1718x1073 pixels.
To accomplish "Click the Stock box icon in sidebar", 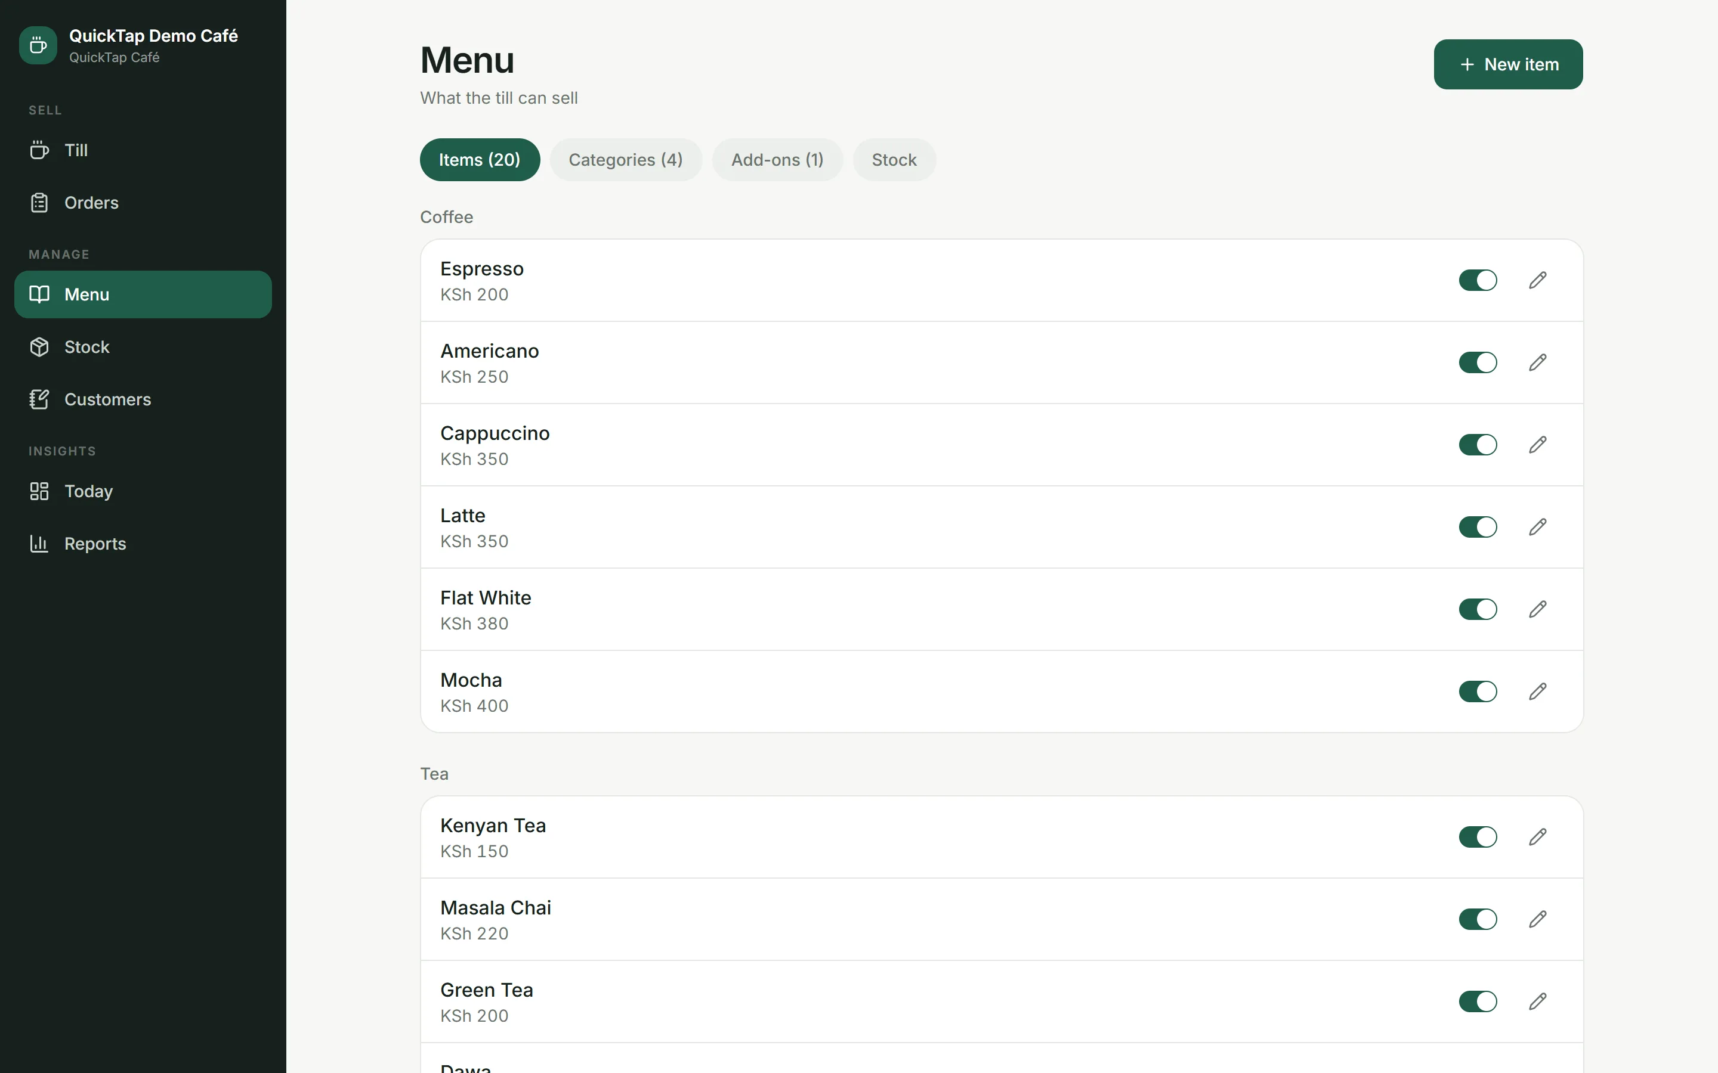I will click(x=39, y=347).
